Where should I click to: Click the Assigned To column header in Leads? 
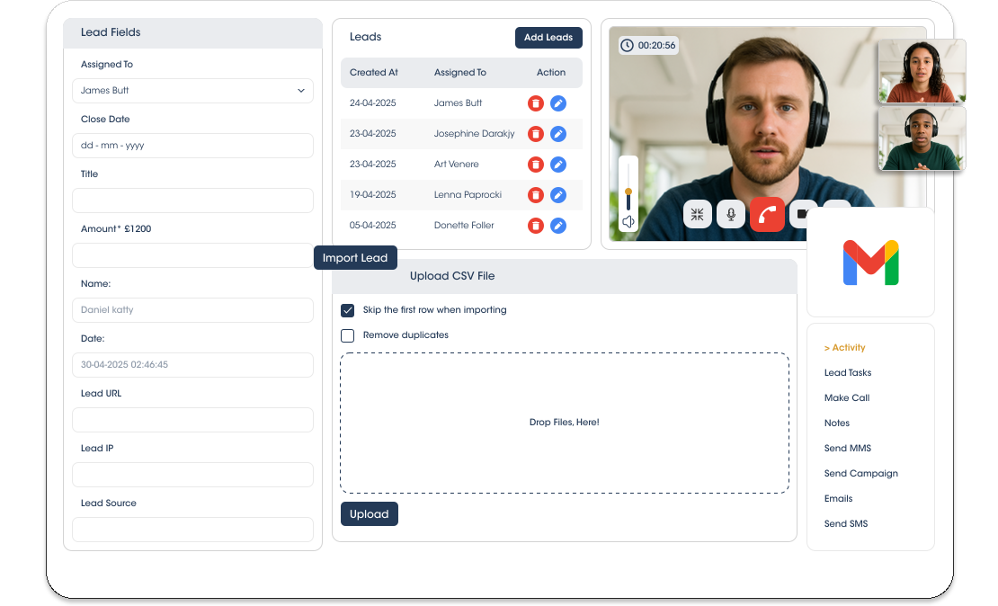460,73
